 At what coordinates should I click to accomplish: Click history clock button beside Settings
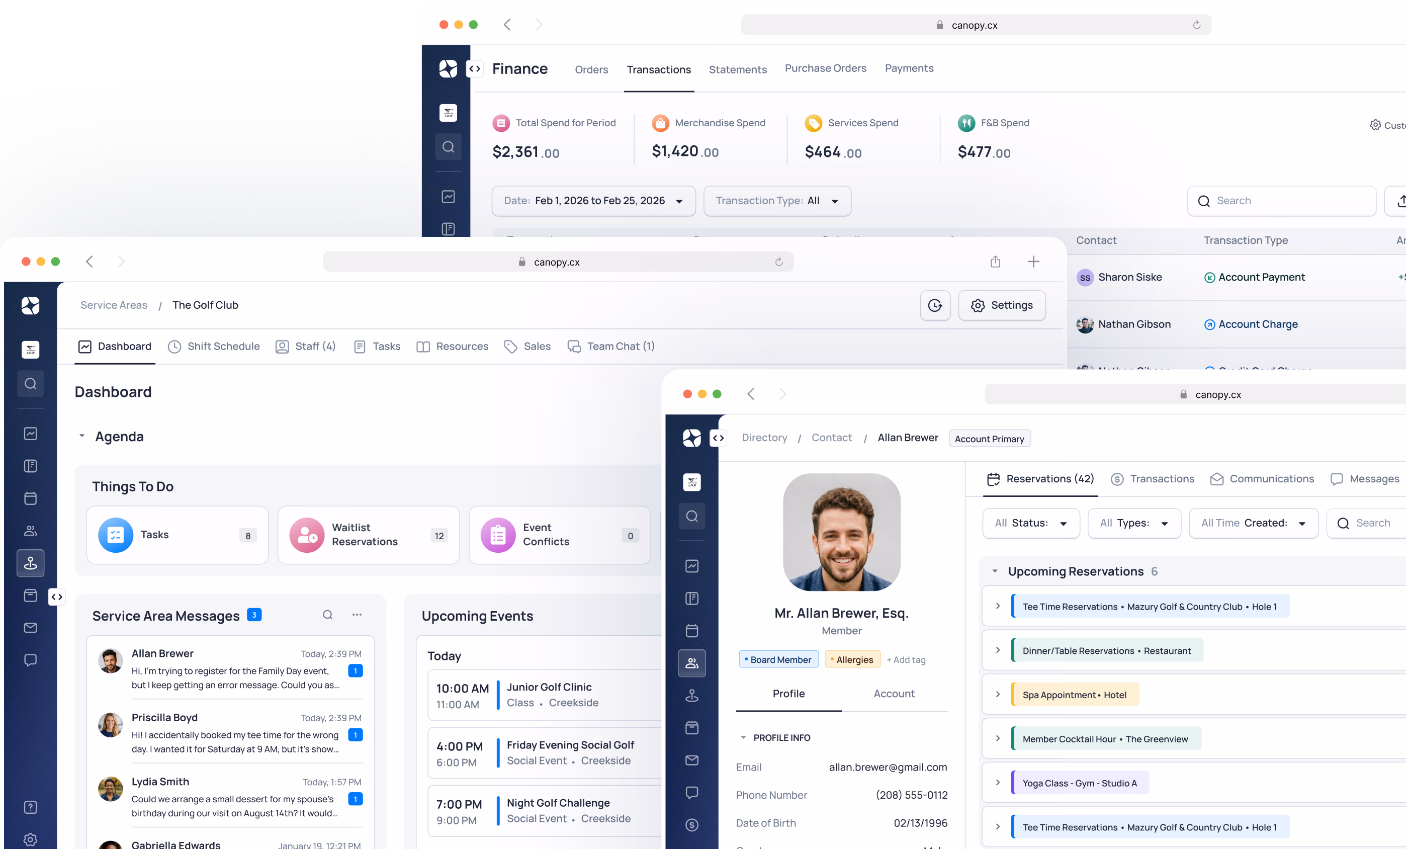coord(935,305)
